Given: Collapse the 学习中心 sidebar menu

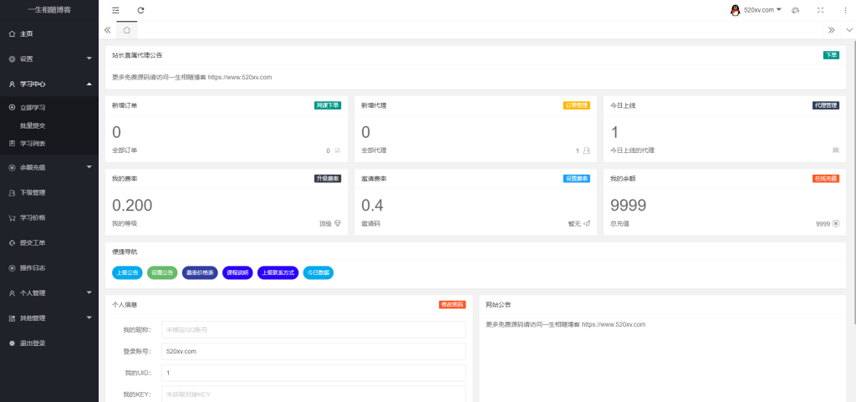Looking at the screenshot, I should coord(48,84).
